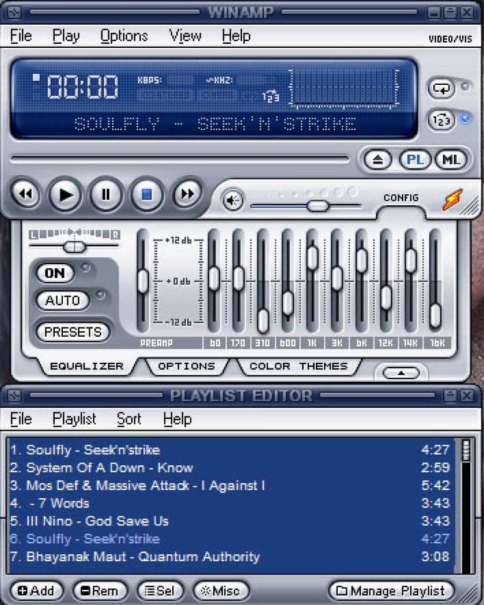Click the playlist scrollbar thumb

coord(466,450)
